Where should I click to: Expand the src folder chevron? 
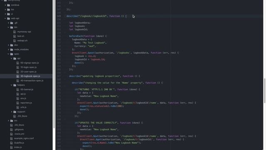(x=8, y=120)
